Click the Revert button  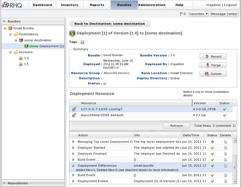tap(213, 56)
